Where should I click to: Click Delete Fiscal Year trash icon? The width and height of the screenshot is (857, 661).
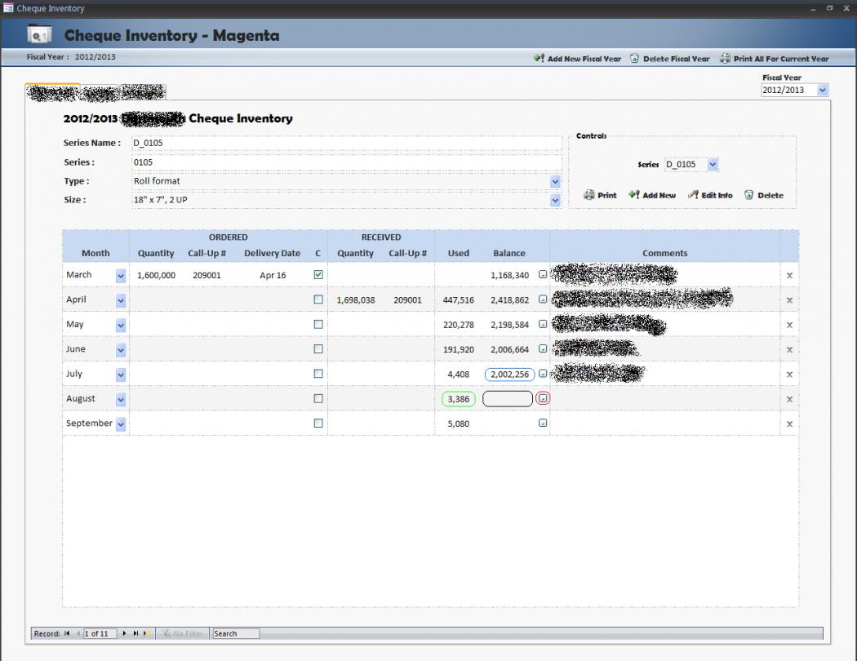coord(634,59)
